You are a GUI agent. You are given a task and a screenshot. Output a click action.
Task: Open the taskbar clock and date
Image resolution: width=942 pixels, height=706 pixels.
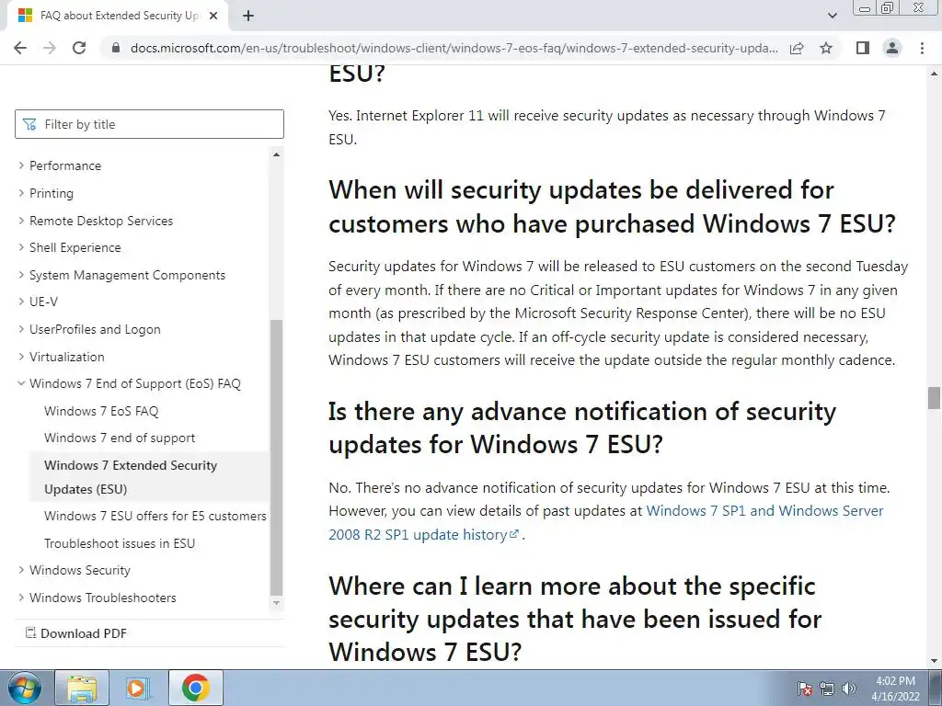[895, 689]
